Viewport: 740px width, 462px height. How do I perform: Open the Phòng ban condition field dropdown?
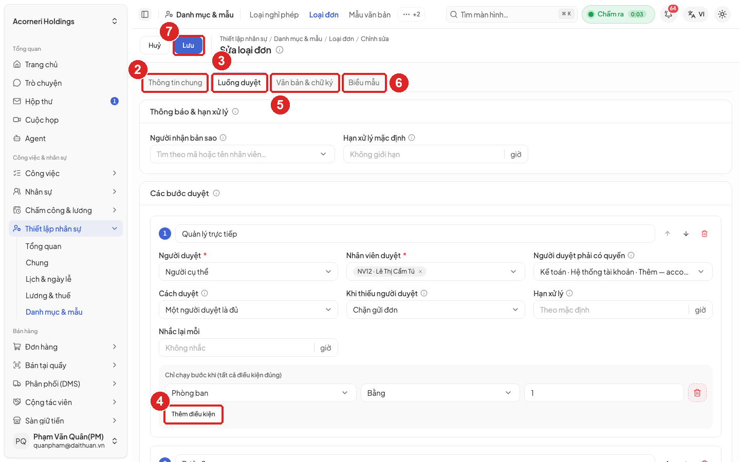261,393
